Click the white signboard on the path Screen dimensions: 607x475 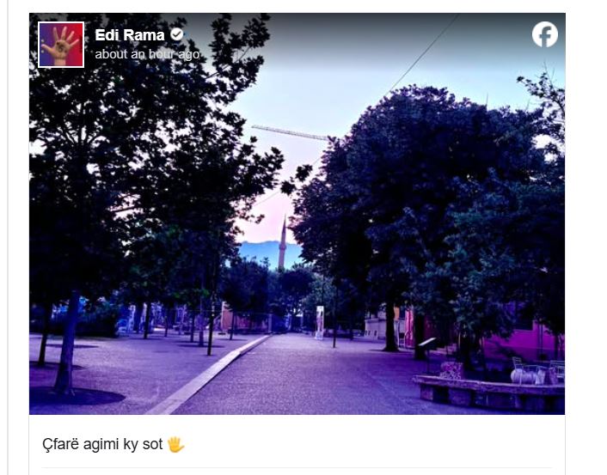[x=320, y=322]
